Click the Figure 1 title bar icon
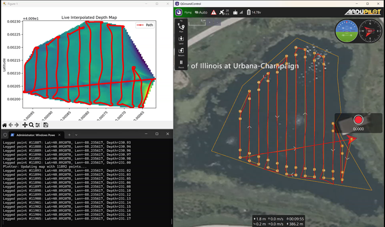 pyautogui.click(x=4, y=4)
